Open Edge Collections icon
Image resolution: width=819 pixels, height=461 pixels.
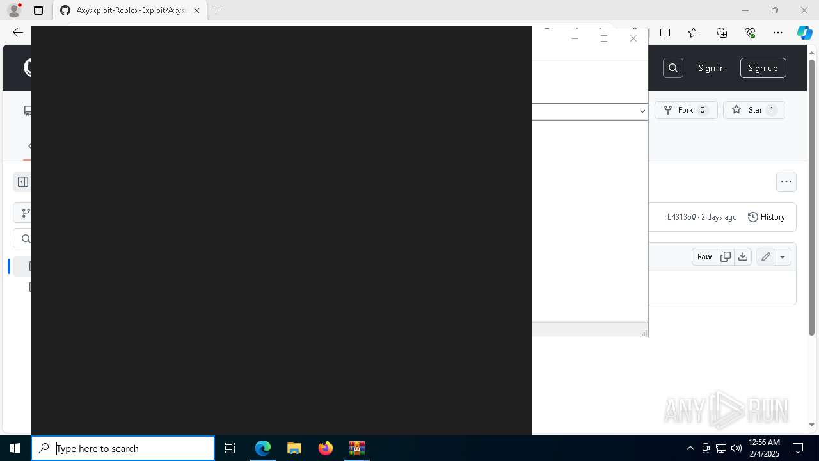click(722, 33)
